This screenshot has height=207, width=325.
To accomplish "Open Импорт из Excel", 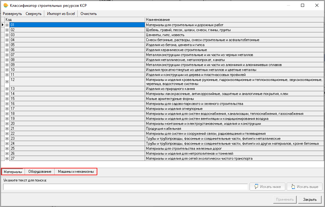I will (61, 14).
